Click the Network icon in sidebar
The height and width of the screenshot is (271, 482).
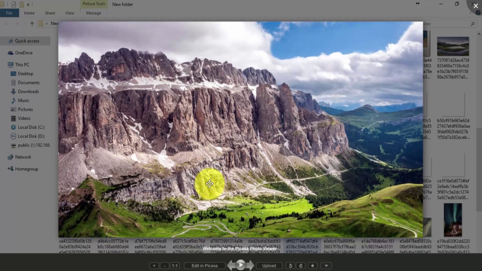pos(11,157)
